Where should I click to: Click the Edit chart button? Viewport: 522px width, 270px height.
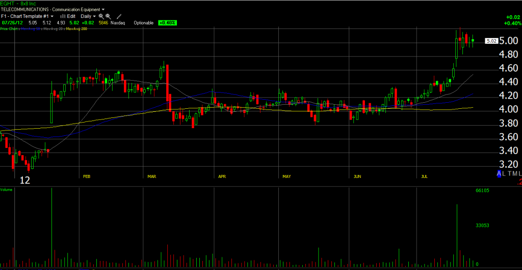tap(71, 16)
